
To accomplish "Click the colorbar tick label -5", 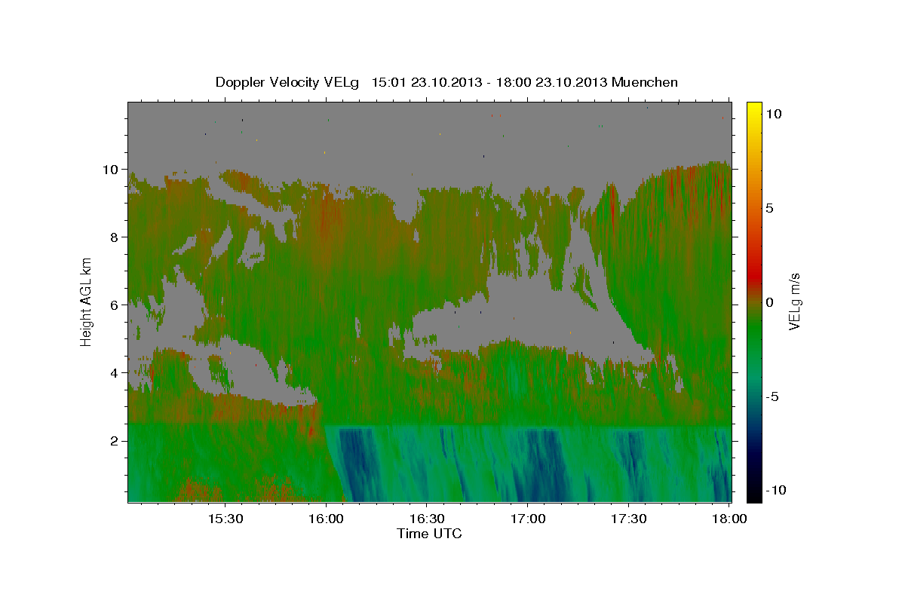I will [x=773, y=396].
